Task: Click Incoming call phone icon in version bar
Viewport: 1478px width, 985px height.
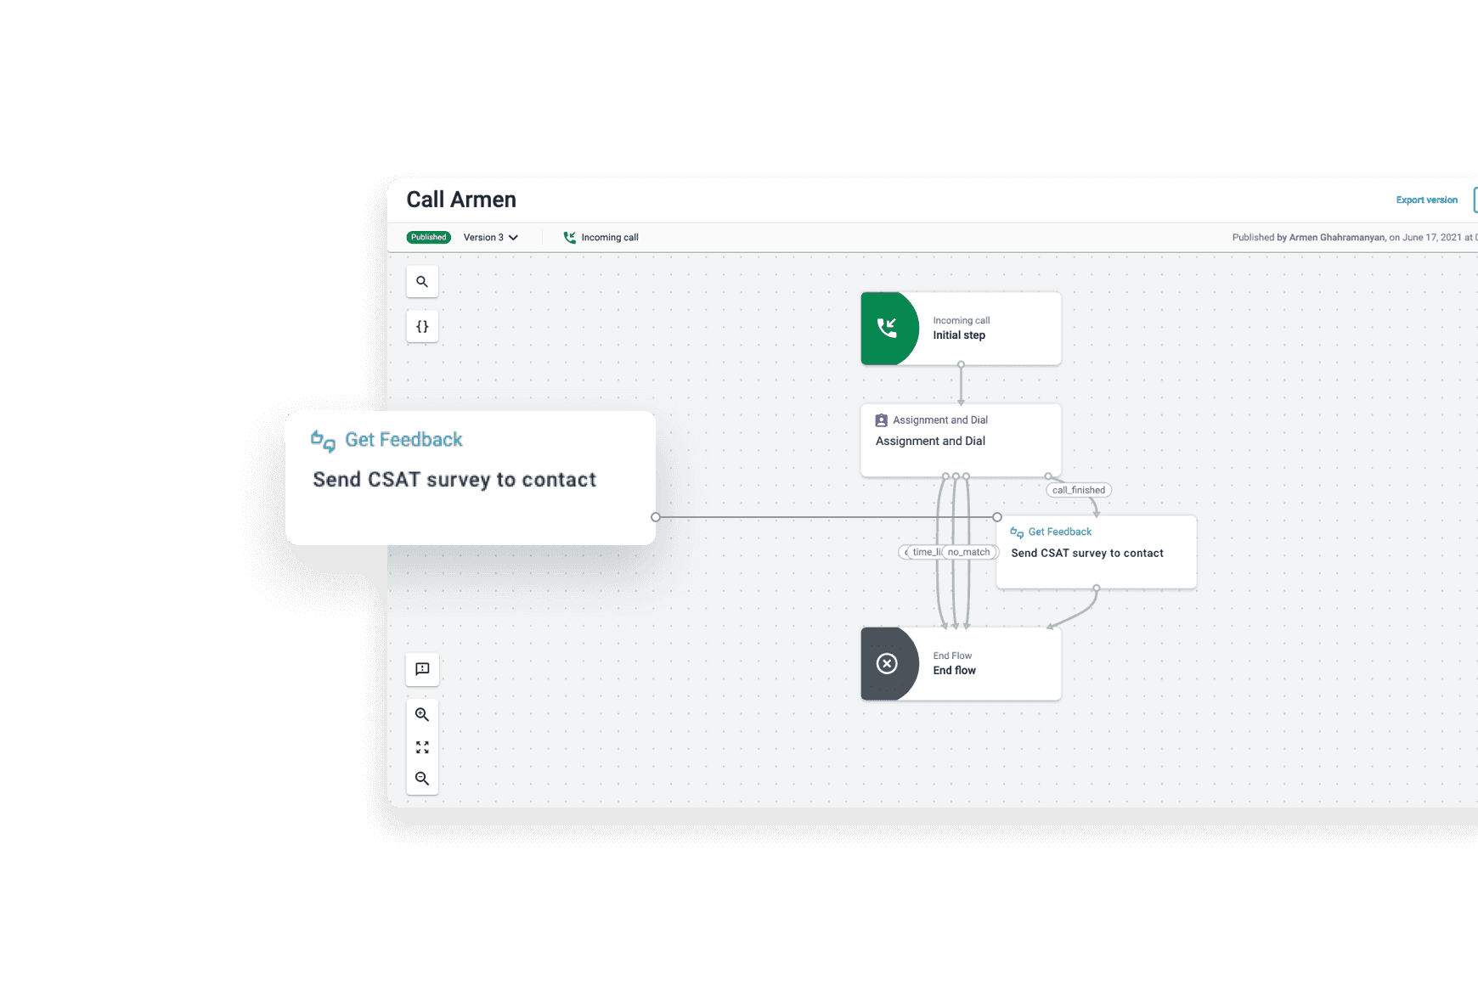Action: pyautogui.click(x=569, y=238)
